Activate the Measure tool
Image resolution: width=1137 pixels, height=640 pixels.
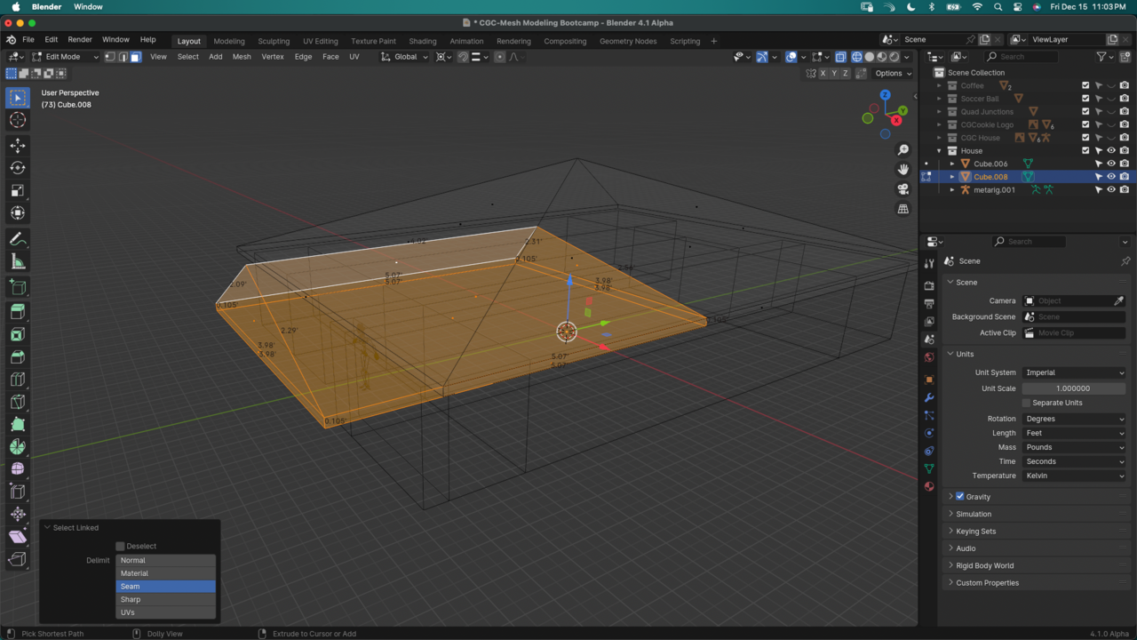[18, 261]
